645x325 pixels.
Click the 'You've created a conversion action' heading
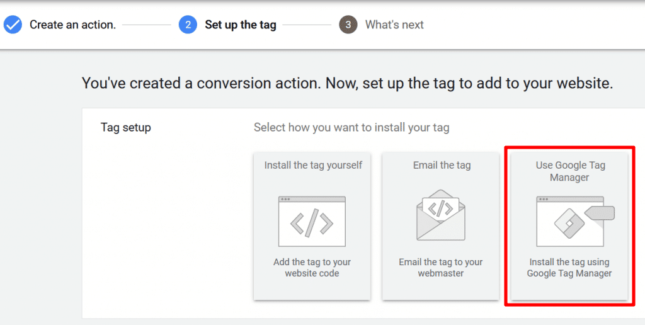coord(347,83)
